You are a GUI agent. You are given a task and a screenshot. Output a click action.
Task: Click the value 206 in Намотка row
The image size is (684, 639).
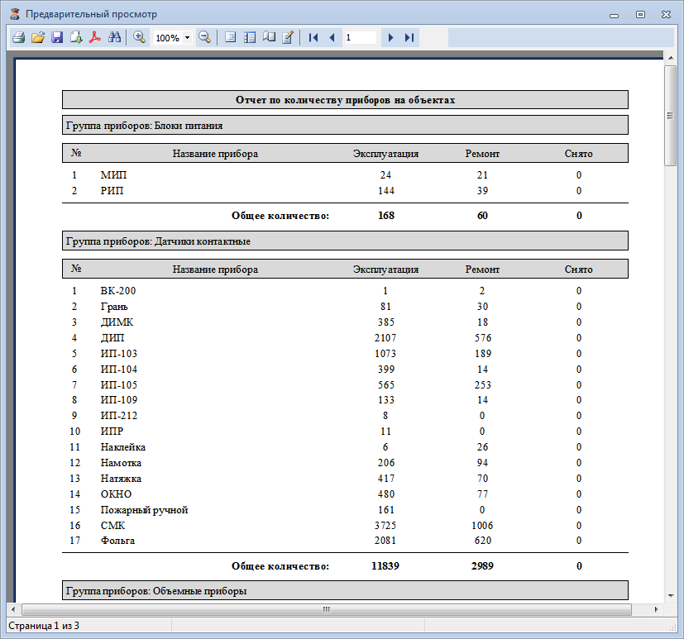(x=386, y=462)
